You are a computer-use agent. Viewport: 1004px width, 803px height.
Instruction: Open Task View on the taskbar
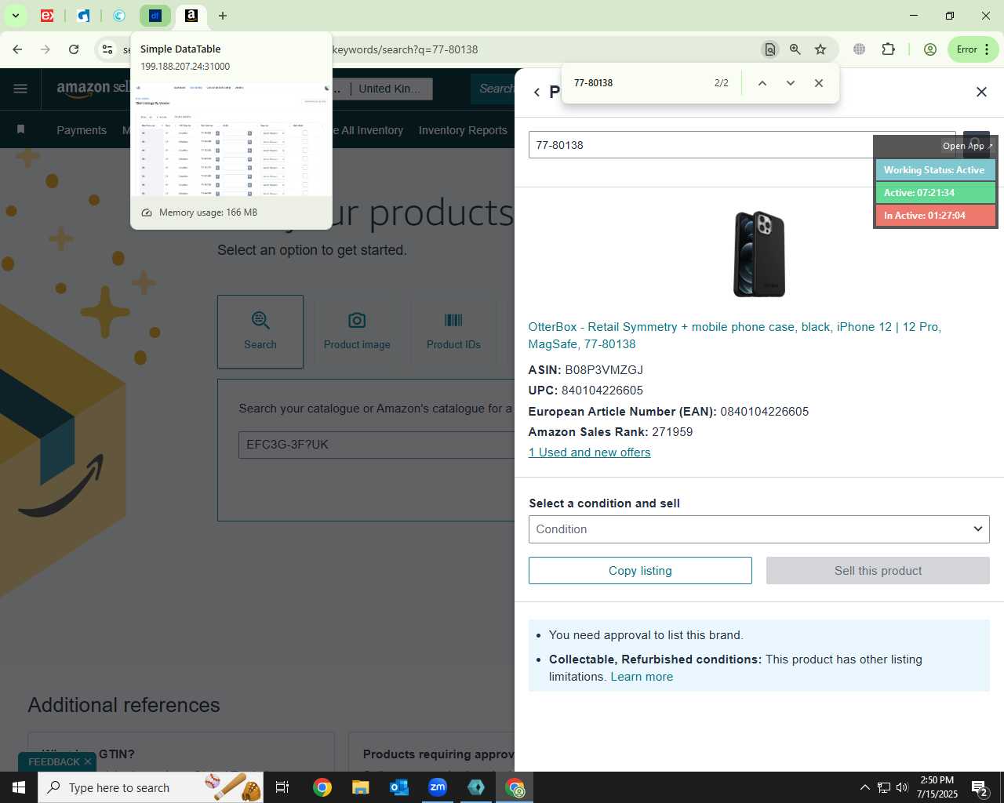pyautogui.click(x=282, y=787)
